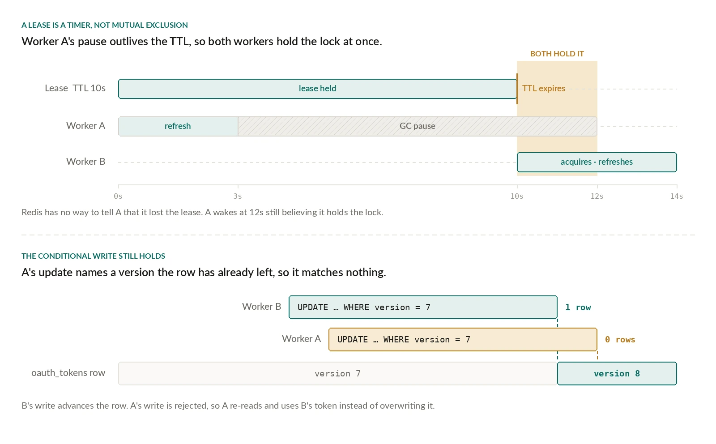Click the '0 rows' result text
Image resolution: width=716 pixels, height=444 pixels.
tap(620, 339)
